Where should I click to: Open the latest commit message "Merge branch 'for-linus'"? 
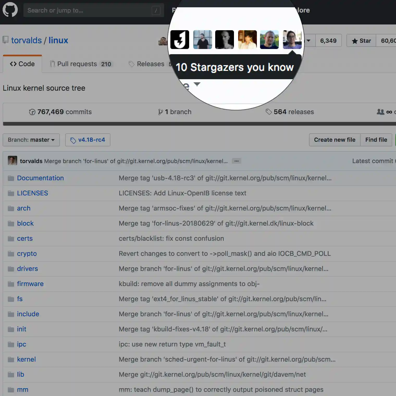136,161
